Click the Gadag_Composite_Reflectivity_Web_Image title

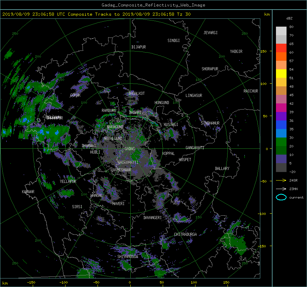[153, 5]
